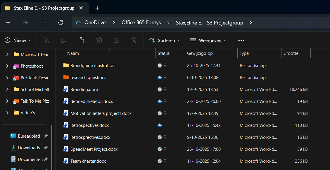330x170 pixels.
Task: Click the Rename icon in the toolbar
Action: (99, 40)
